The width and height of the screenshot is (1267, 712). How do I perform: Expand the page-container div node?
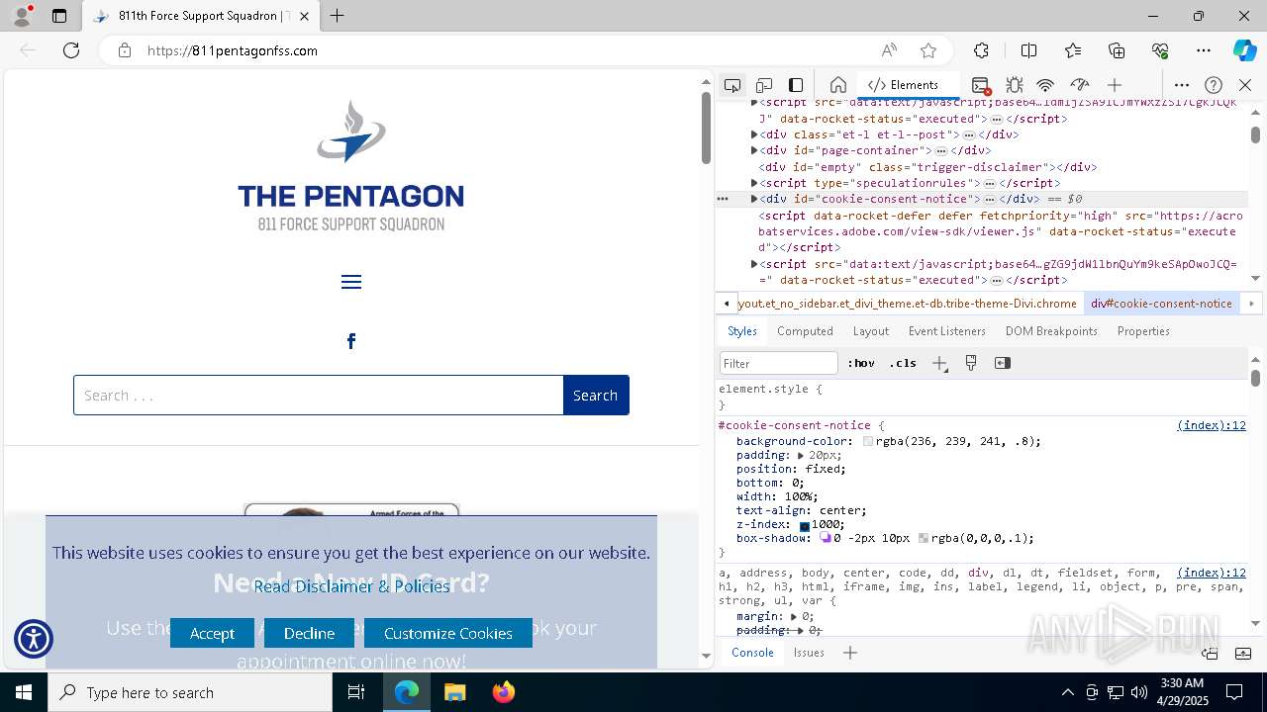click(x=754, y=150)
